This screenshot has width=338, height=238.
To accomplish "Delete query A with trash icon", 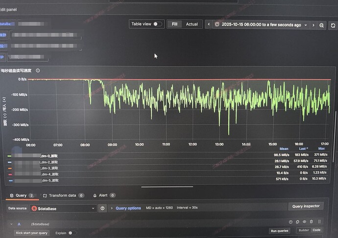I will point(311,221).
